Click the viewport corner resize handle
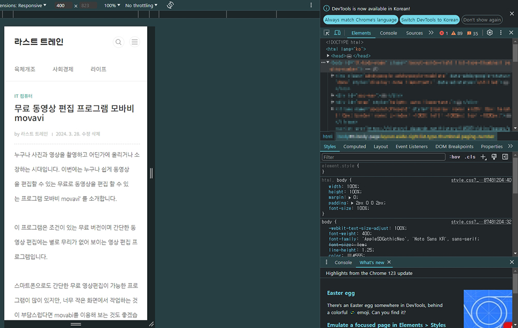Viewport: 518px width, 328px height. pyautogui.click(x=151, y=324)
